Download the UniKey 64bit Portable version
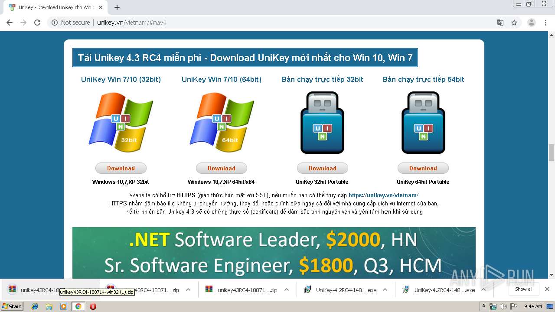Screen dimensions: 555x312 coord(423,168)
